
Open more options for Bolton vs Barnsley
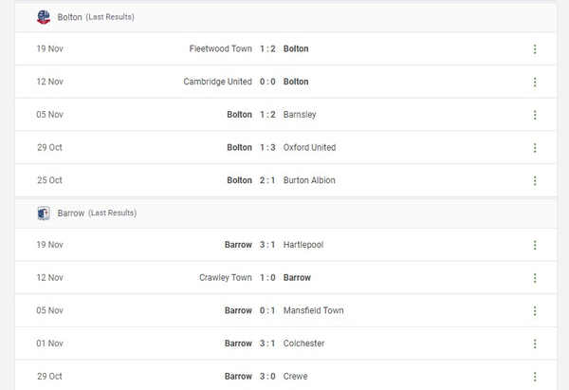coord(535,116)
